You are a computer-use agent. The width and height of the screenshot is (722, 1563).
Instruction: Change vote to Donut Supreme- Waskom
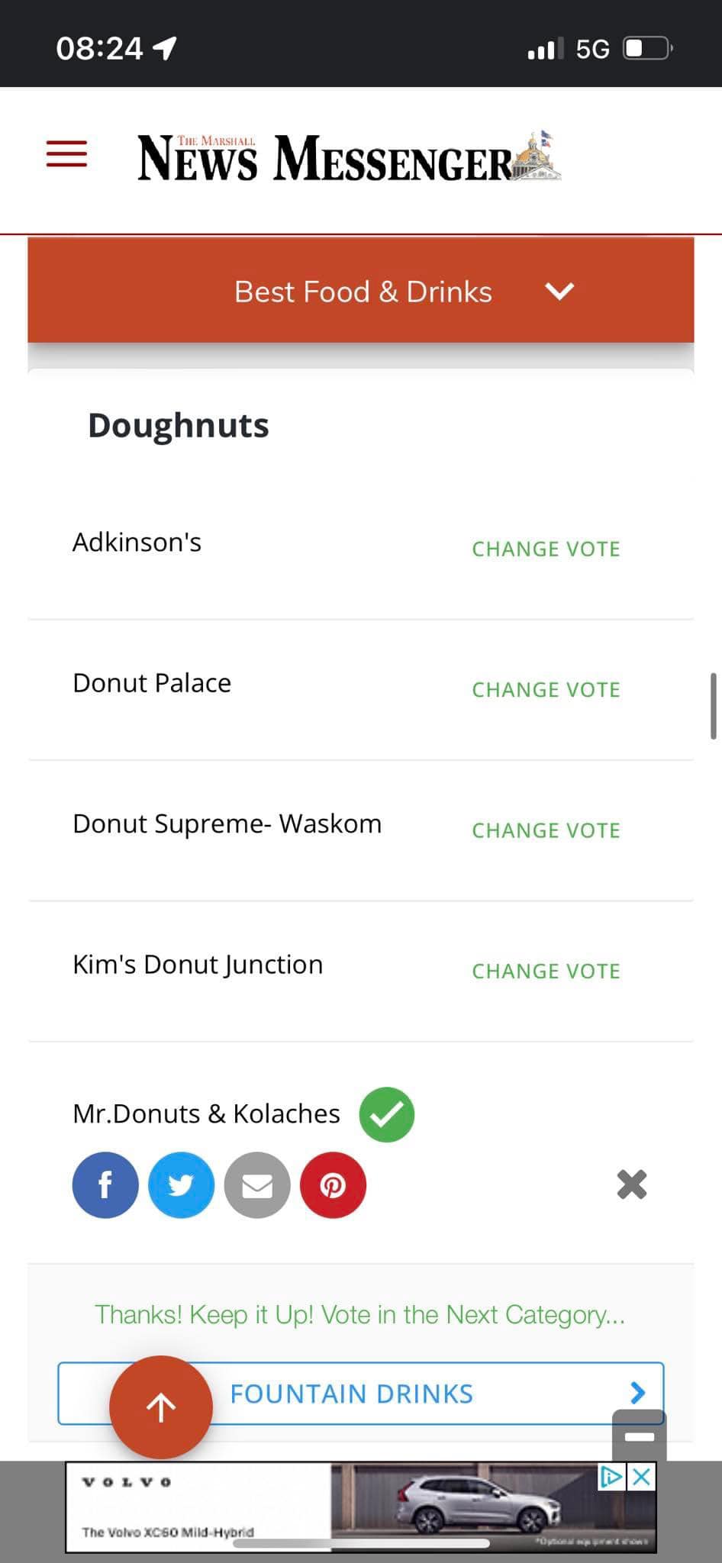546,830
